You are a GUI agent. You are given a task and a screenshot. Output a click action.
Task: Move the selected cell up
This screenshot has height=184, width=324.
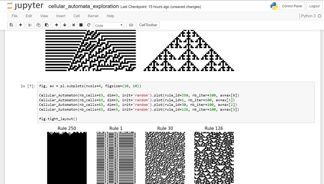[x=56, y=25]
